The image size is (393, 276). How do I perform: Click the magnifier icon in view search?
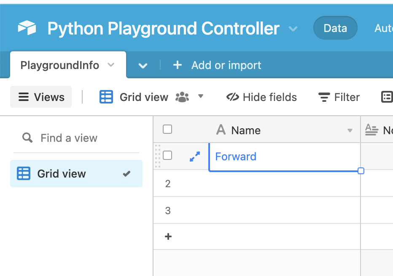point(27,138)
